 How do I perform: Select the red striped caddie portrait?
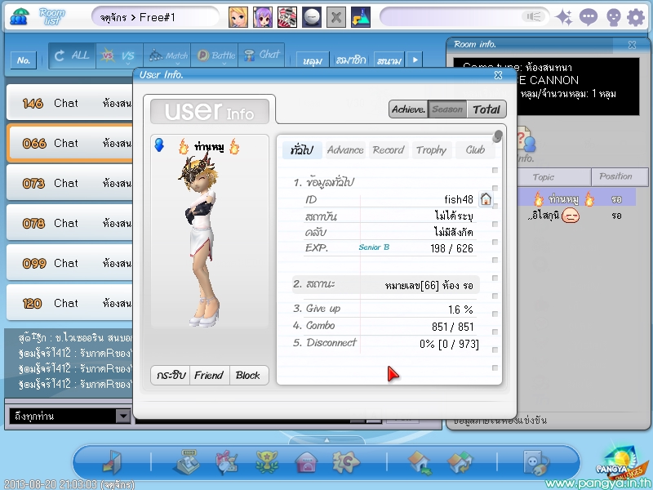coord(287,17)
